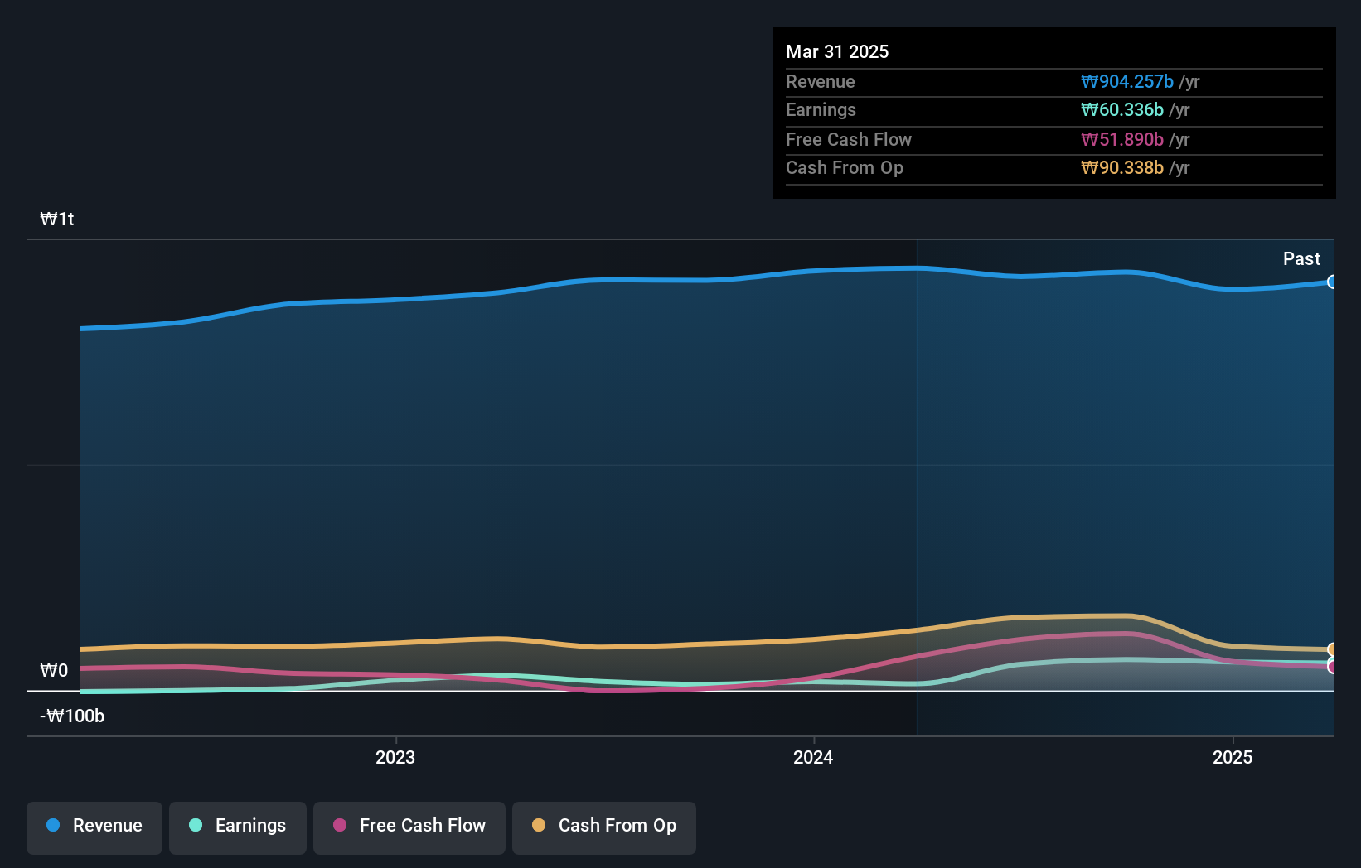Click the 2024 axis label
This screenshot has height=868, width=1361.
(x=813, y=757)
